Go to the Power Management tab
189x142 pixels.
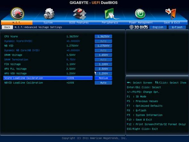pos(141,23)
